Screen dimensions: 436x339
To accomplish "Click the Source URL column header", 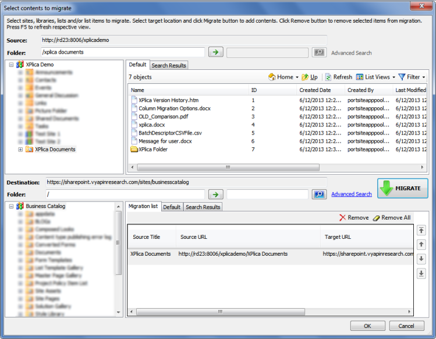I will pos(249,237).
